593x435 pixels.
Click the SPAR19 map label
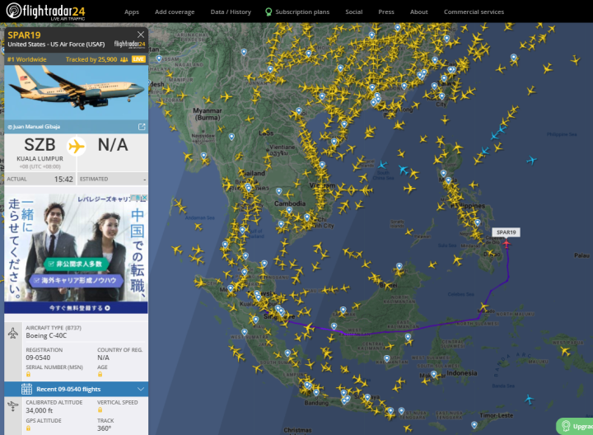(x=506, y=232)
